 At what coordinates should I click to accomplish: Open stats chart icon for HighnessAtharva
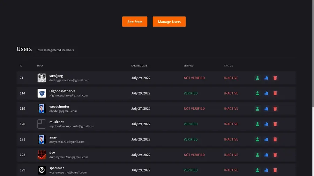click(x=266, y=93)
